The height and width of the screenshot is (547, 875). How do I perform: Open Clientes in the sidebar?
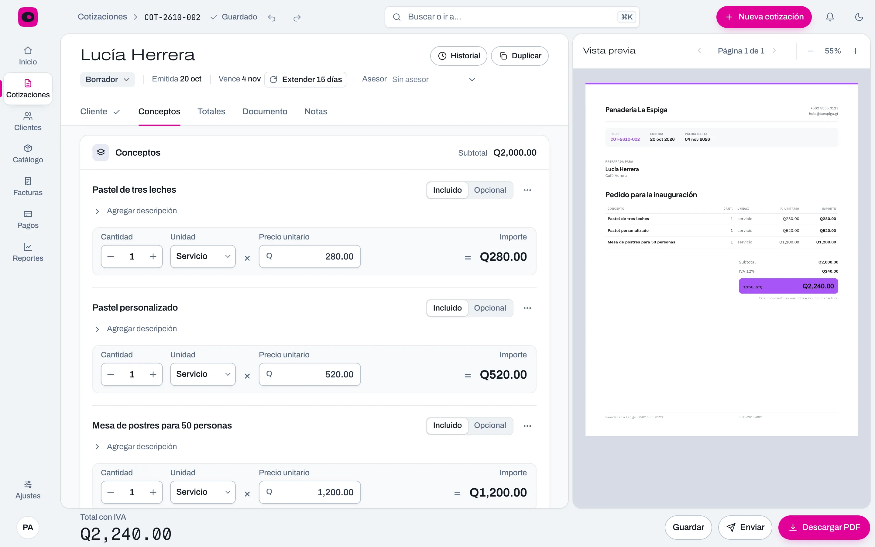[x=28, y=122]
